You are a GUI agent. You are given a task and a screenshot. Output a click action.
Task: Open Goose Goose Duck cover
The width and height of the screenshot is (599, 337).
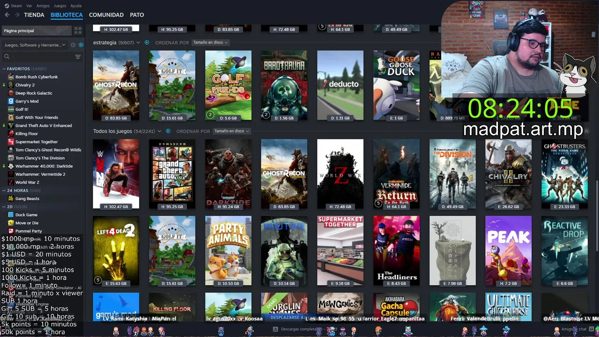[396, 85]
